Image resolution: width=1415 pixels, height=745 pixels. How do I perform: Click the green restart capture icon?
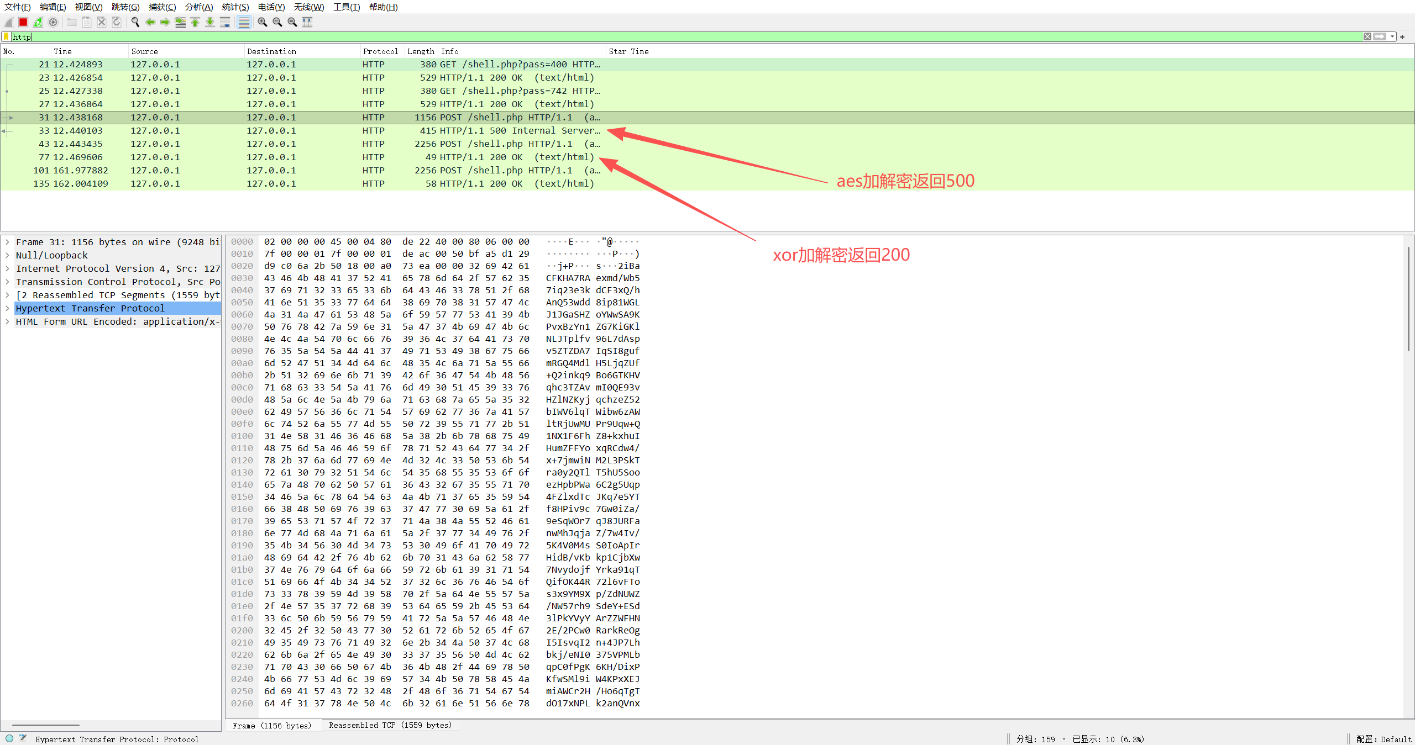(x=38, y=22)
